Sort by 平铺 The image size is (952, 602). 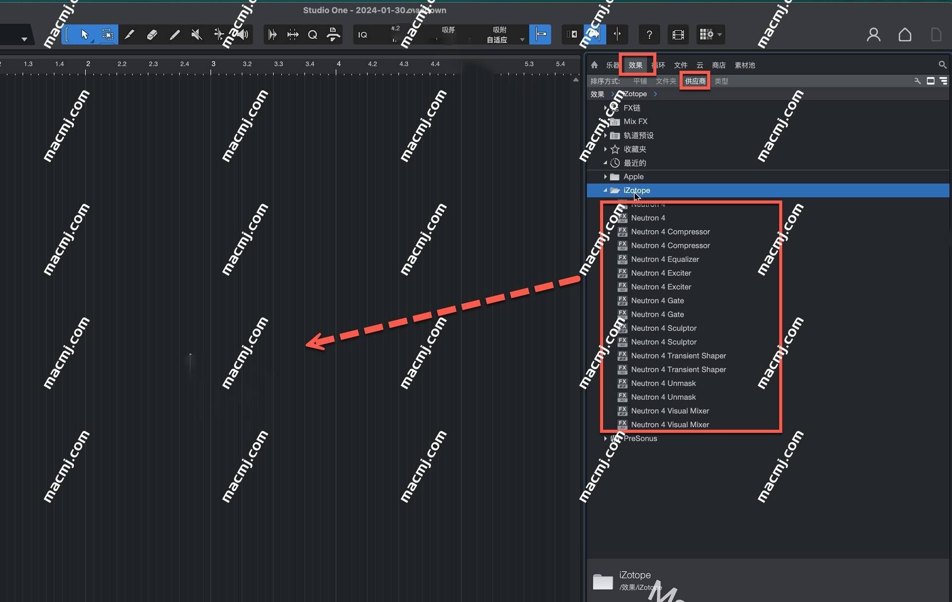640,81
